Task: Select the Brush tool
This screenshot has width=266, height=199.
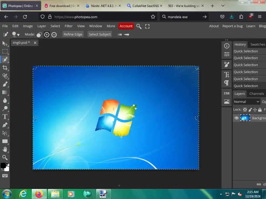Action: coord(5,84)
